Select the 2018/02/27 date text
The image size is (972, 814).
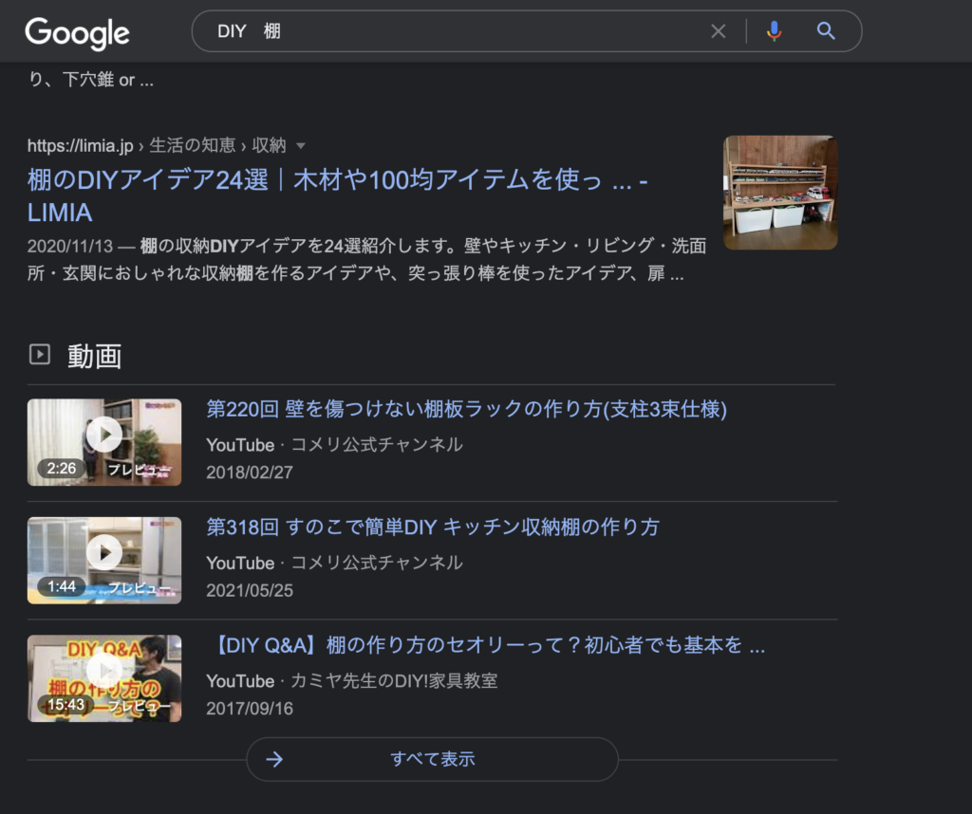(x=250, y=472)
